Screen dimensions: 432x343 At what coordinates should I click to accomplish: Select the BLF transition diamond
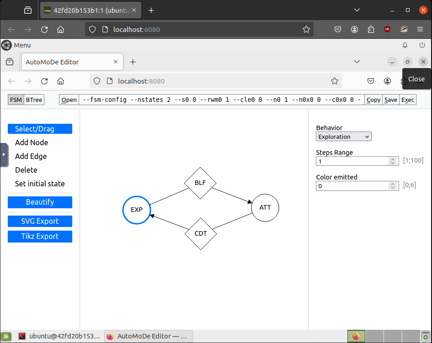pyautogui.click(x=200, y=183)
